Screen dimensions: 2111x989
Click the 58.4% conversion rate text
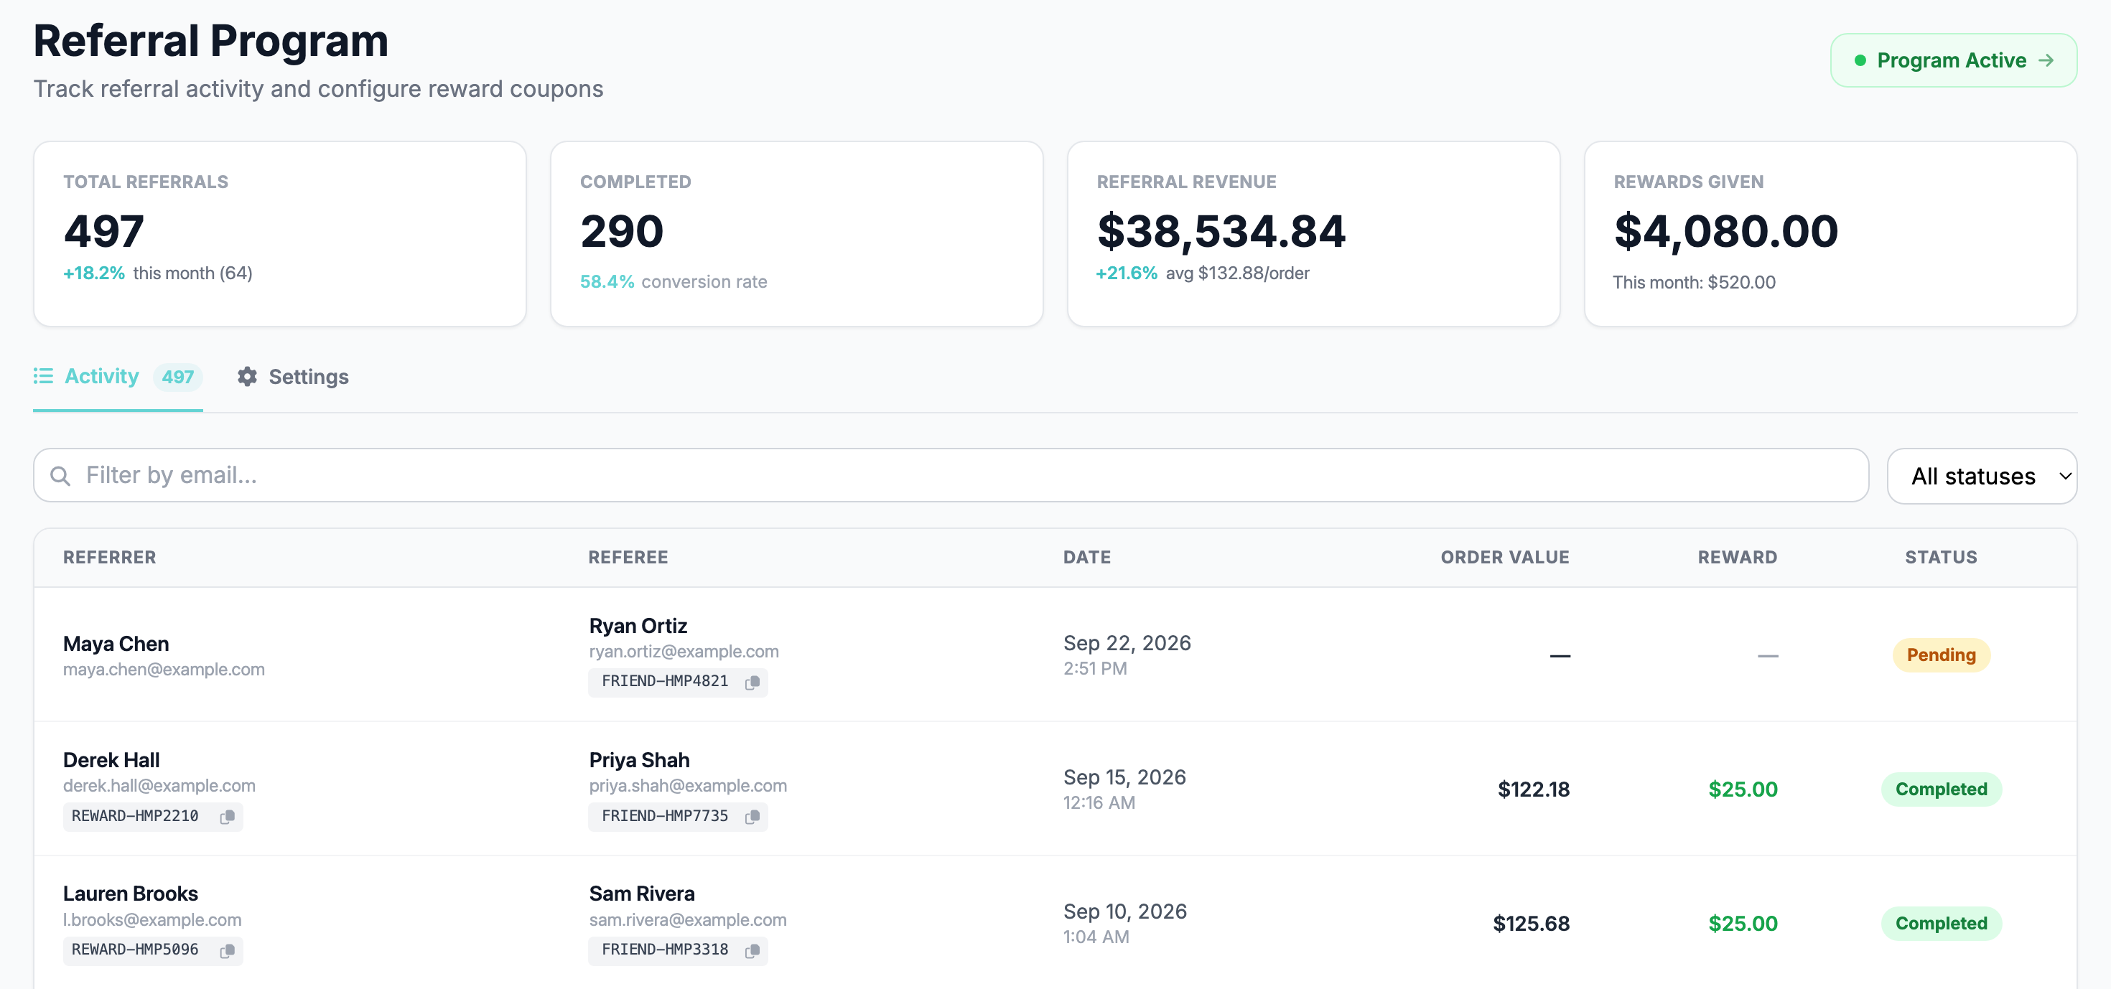pos(673,282)
